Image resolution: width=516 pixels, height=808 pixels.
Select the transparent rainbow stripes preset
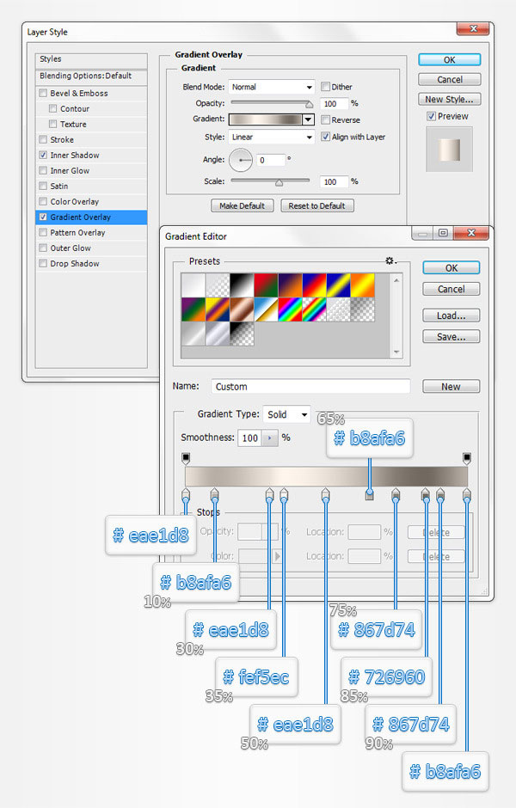tap(315, 309)
